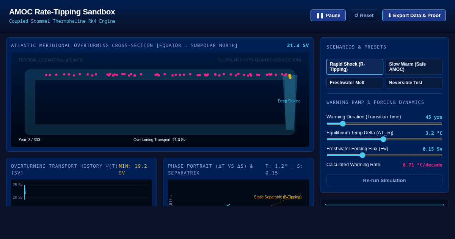Click the Re-run Simulation button

coord(384,181)
